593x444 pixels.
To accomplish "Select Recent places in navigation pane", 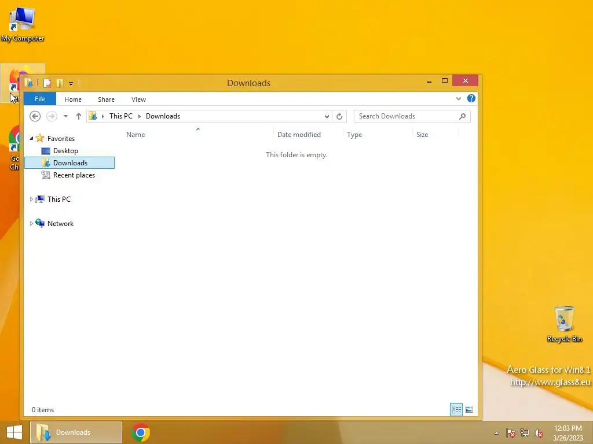I will click(x=74, y=175).
